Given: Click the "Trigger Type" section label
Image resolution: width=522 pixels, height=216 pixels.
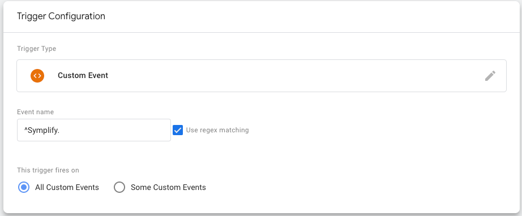Looking at the screenshot, I should point(37,49).
